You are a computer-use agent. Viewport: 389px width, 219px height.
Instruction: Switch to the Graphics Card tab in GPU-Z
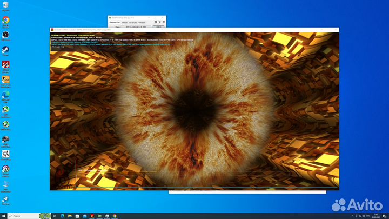pos(115,23)
